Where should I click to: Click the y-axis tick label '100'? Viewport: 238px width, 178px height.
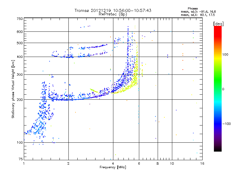[20, 142]
